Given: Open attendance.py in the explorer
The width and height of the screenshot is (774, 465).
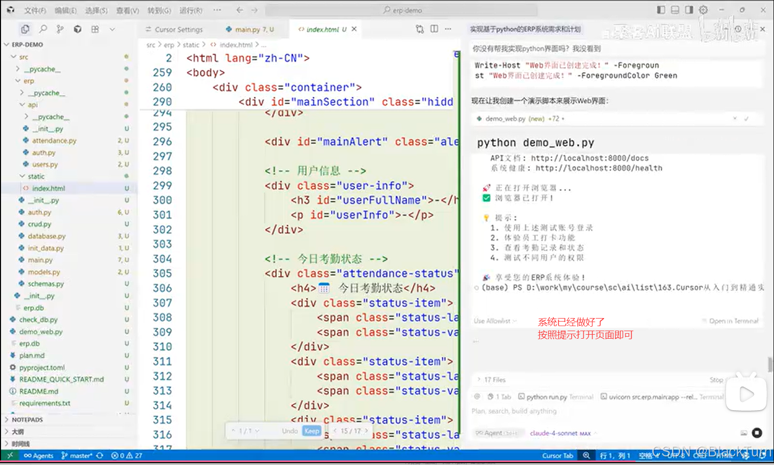Looking at the screenshot, I should (x=54, y=140).
